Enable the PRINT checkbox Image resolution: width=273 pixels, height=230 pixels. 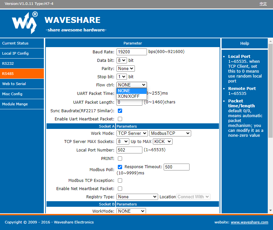click(120, 158)
